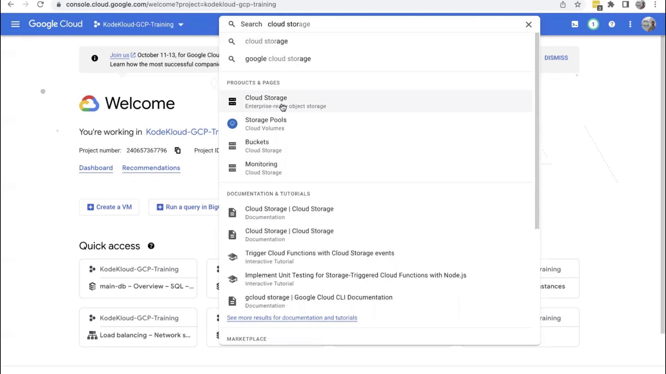This screenshot has height=374, width=666.
Task: Switch to the Recommendations tab
Action: coord(151,168)
